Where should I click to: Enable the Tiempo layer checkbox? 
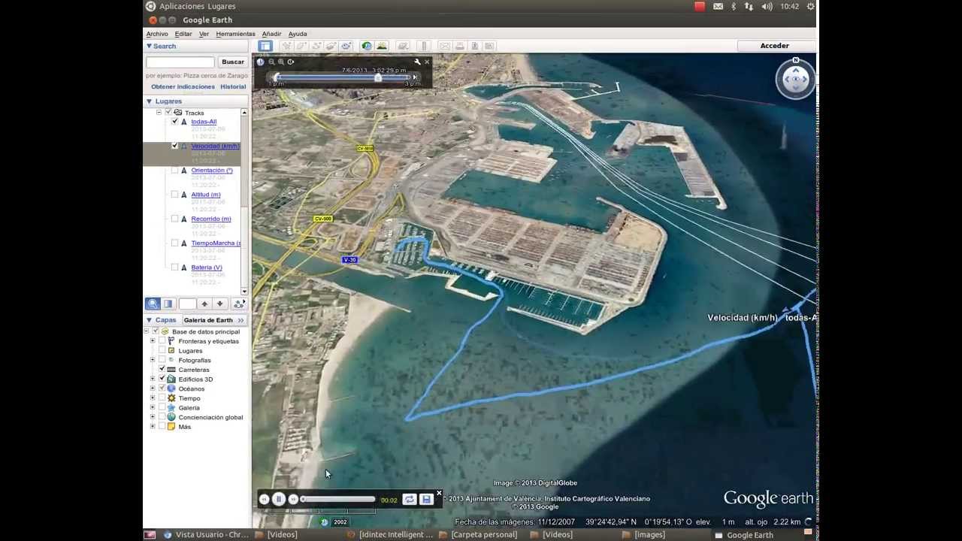pyautogui.click(x=162, y=397)
